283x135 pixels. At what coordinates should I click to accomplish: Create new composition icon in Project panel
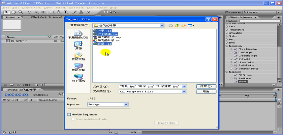(x=18, y=85)
